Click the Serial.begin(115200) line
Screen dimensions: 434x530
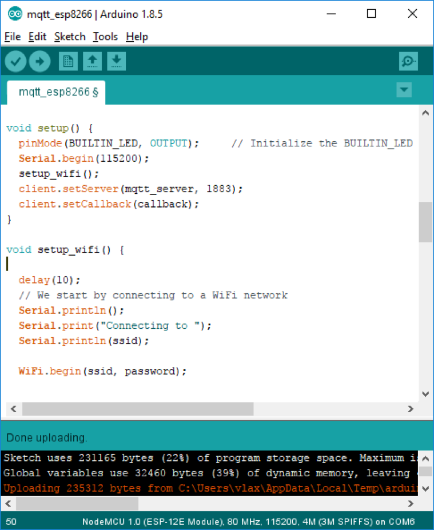pyautogui.click(x=83, y=158)
